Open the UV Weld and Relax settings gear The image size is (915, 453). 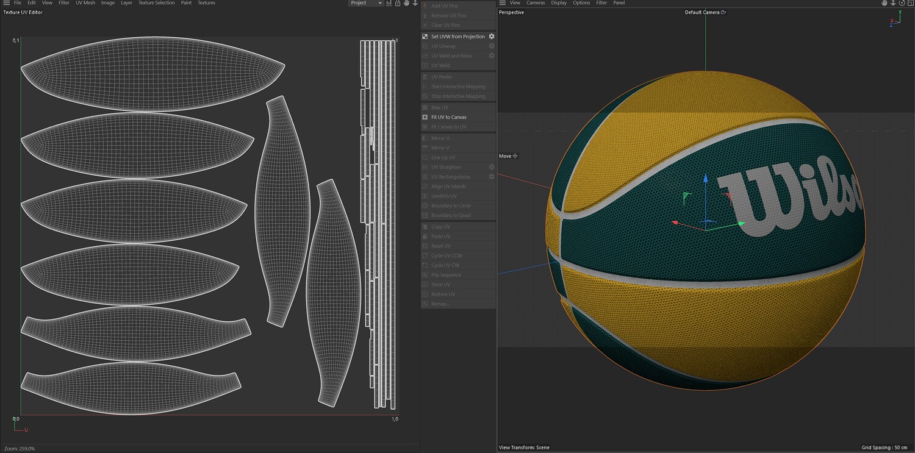tap(492, 56)
